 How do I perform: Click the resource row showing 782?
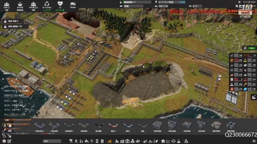(x=250, y=60)
